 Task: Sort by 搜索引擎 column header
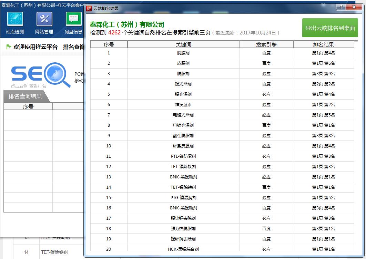[266, 44]
